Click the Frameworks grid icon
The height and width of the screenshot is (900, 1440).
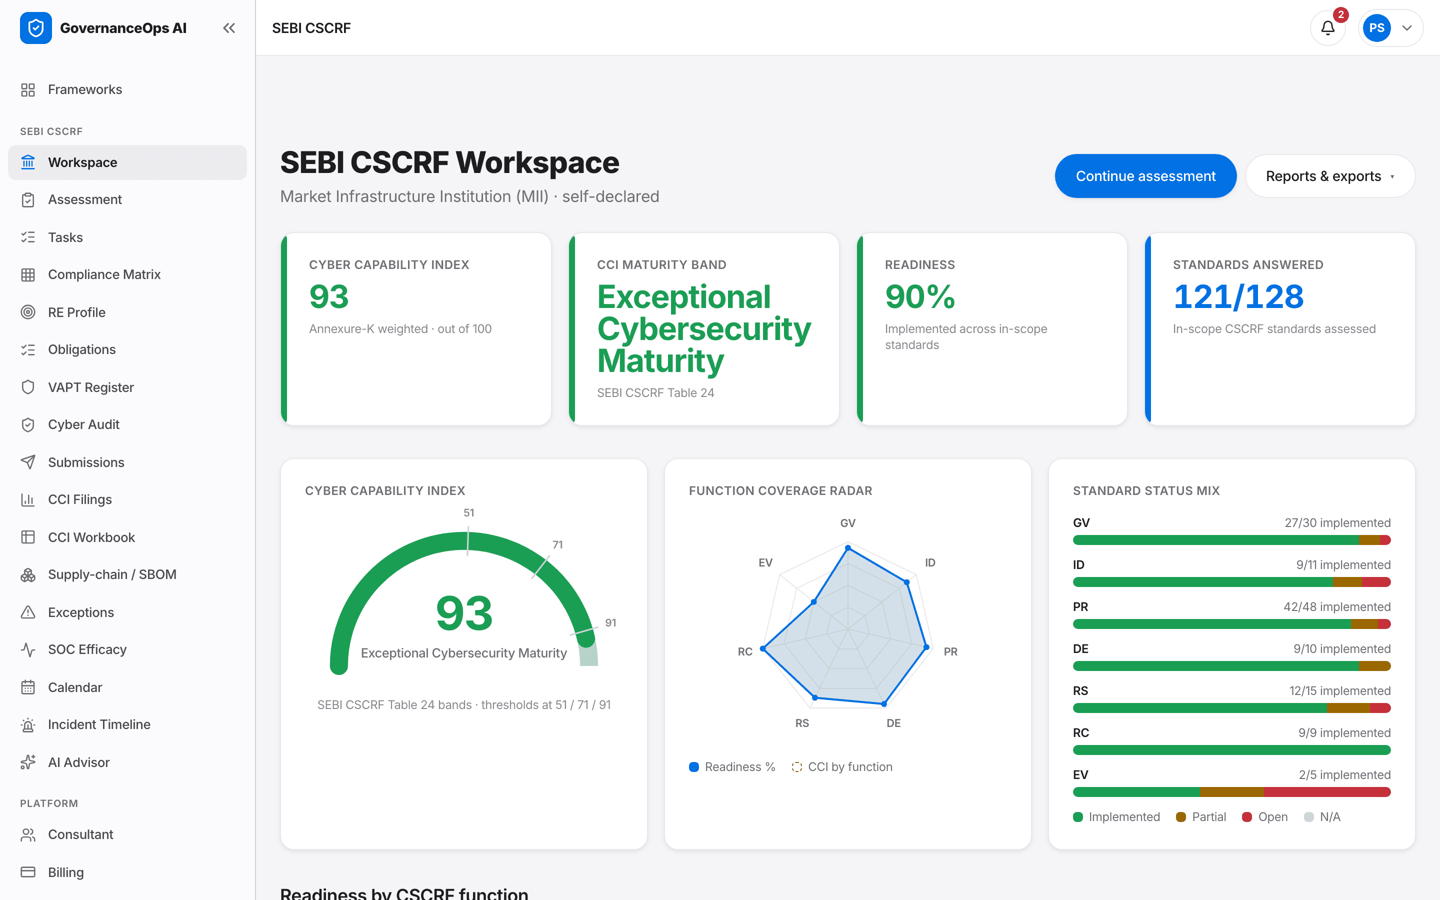tap(28, 89)
